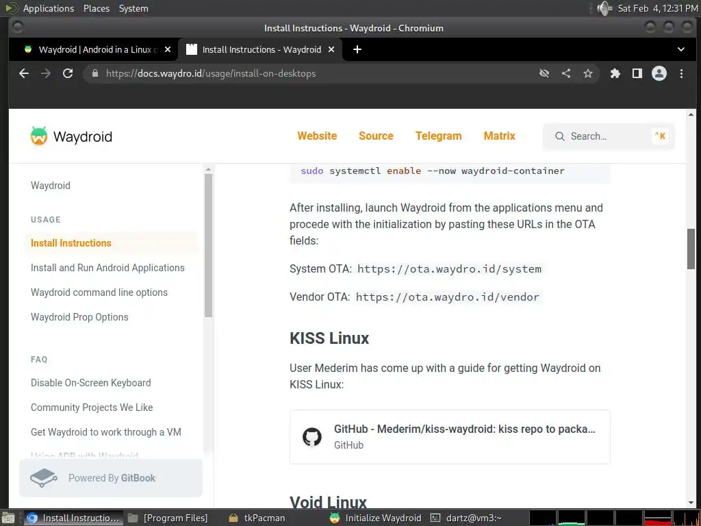Click the page scroll-down arrow
The width and height of the screenshot is (701, 526).
coord(691,503)
